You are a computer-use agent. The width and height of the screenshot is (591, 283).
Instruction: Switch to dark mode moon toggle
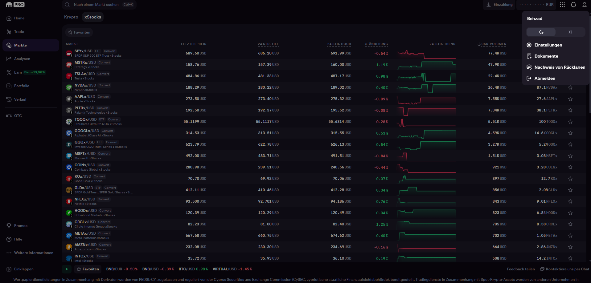pyautogui.click(x=541, y=32)
